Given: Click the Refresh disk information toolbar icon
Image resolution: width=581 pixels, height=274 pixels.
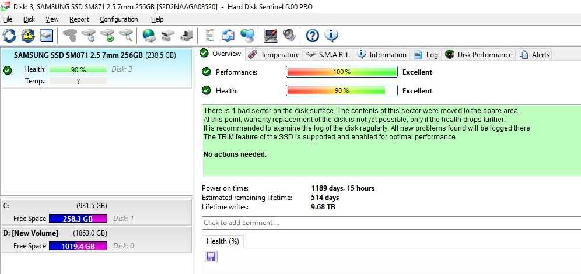Looking at the screenshot, I should point(9,36).
